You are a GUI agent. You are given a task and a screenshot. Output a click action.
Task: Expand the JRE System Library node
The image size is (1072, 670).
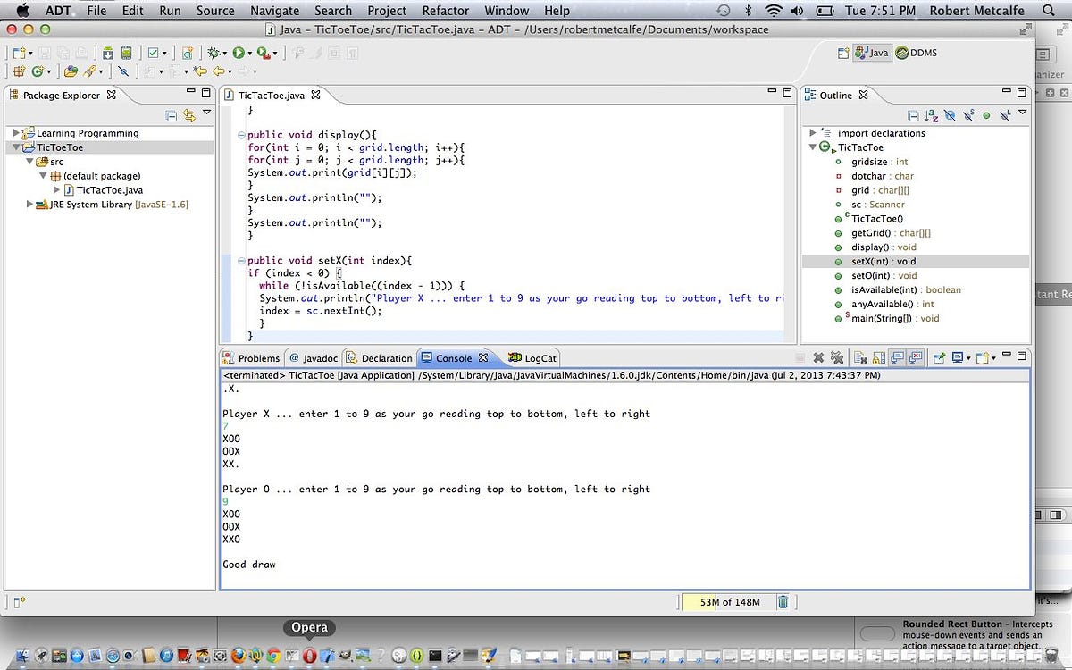coord(29,204)
